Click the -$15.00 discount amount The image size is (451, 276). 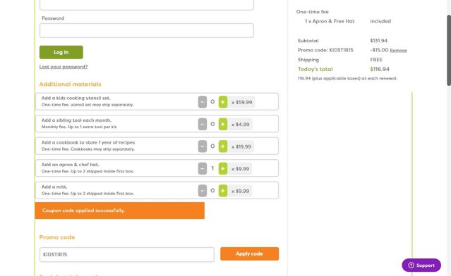(379, 50)
